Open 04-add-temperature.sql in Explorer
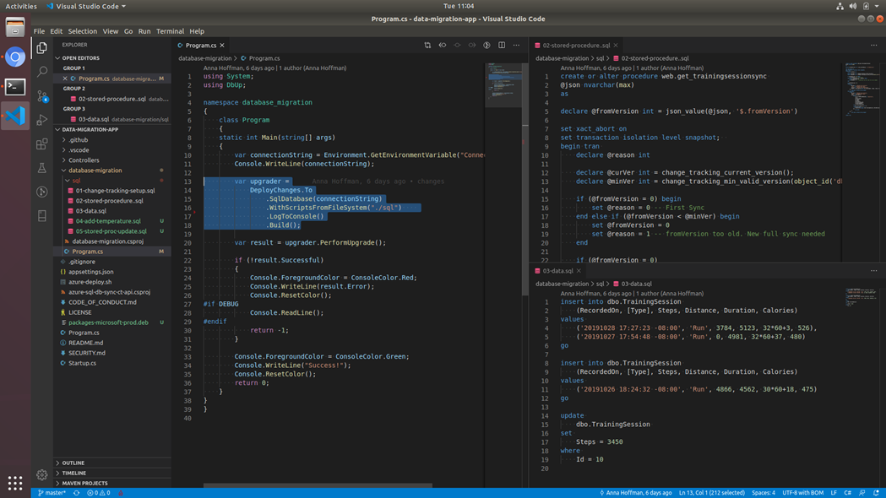The width and height of the screenshot is (886, 498). (x=108, y=221)
